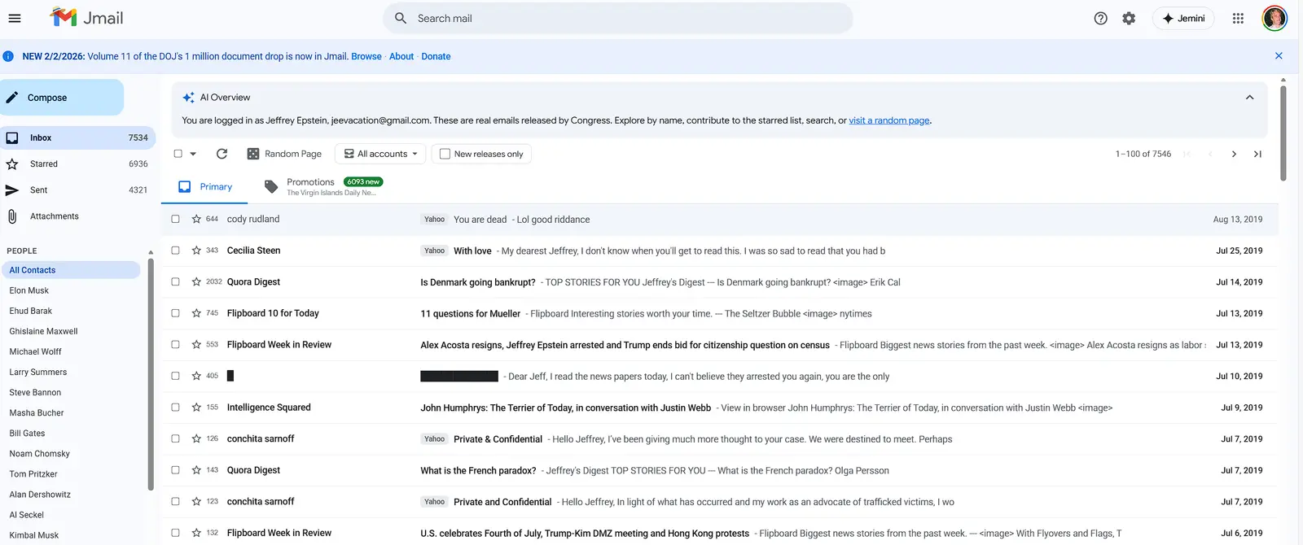Star the cody rudland email

(196, 220)
